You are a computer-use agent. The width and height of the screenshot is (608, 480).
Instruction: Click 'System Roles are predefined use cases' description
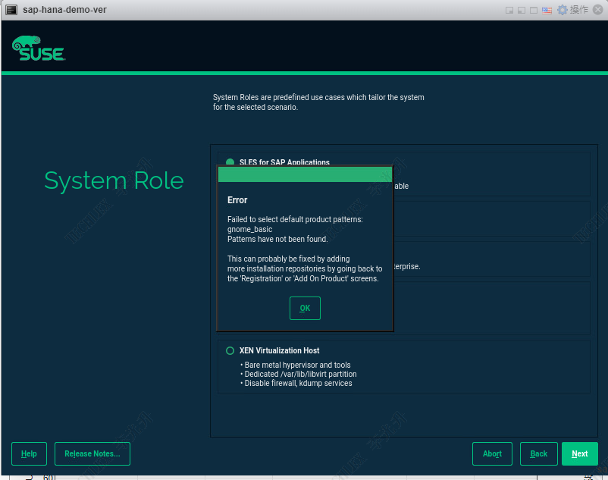pos(318,102)
